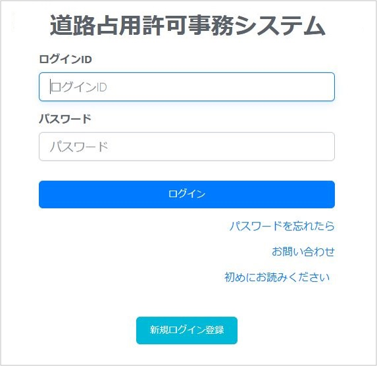Open the パスワードを忘れたら link
Viewport: 377px width, 366px height.
[282, 226]
